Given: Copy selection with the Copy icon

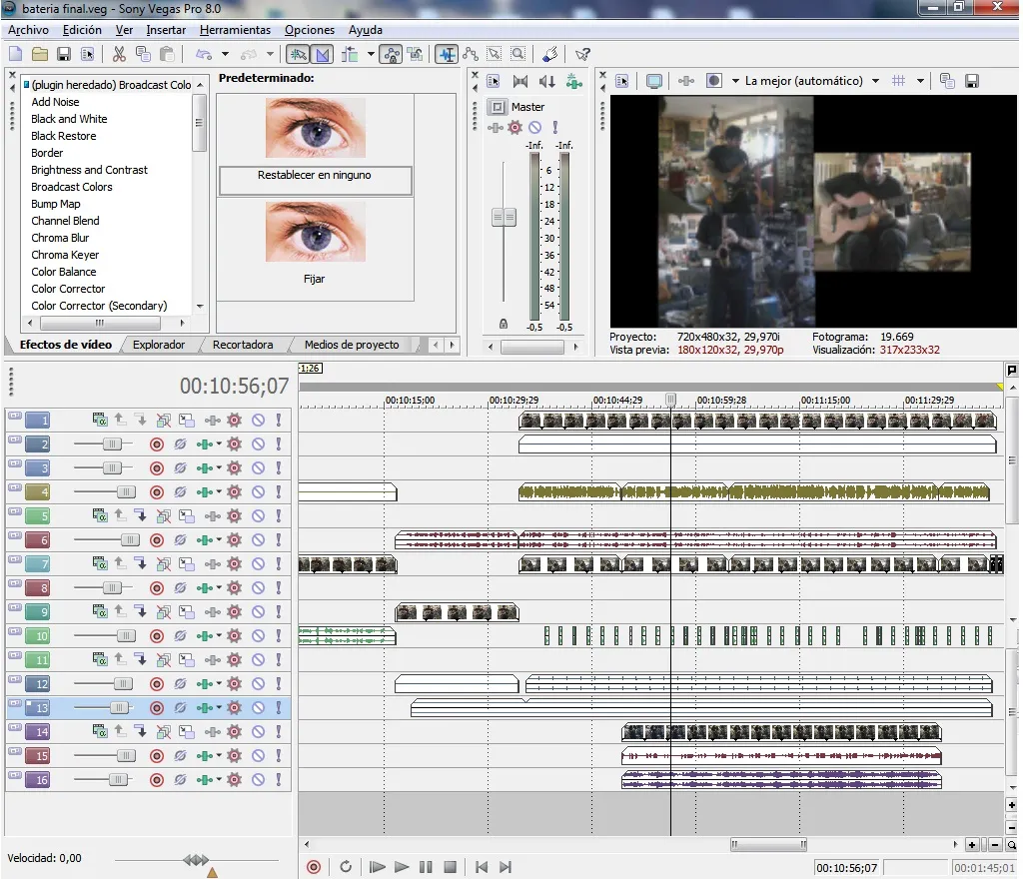Looking at the screenshot, I should pyautogui.click(x=143, y=54).
